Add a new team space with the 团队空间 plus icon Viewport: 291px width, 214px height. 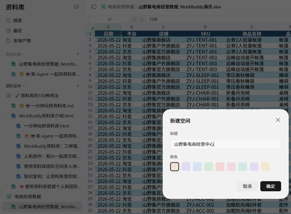pyautogui.click(x=78, y=86)
